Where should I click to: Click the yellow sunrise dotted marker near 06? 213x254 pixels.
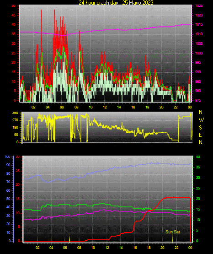69,238
